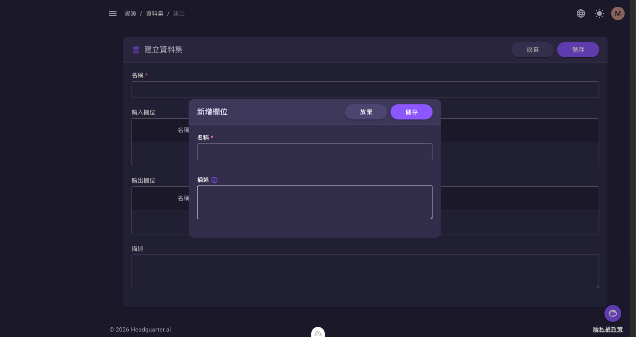Open the hamburger navigation menu

(x=113, y=13)
